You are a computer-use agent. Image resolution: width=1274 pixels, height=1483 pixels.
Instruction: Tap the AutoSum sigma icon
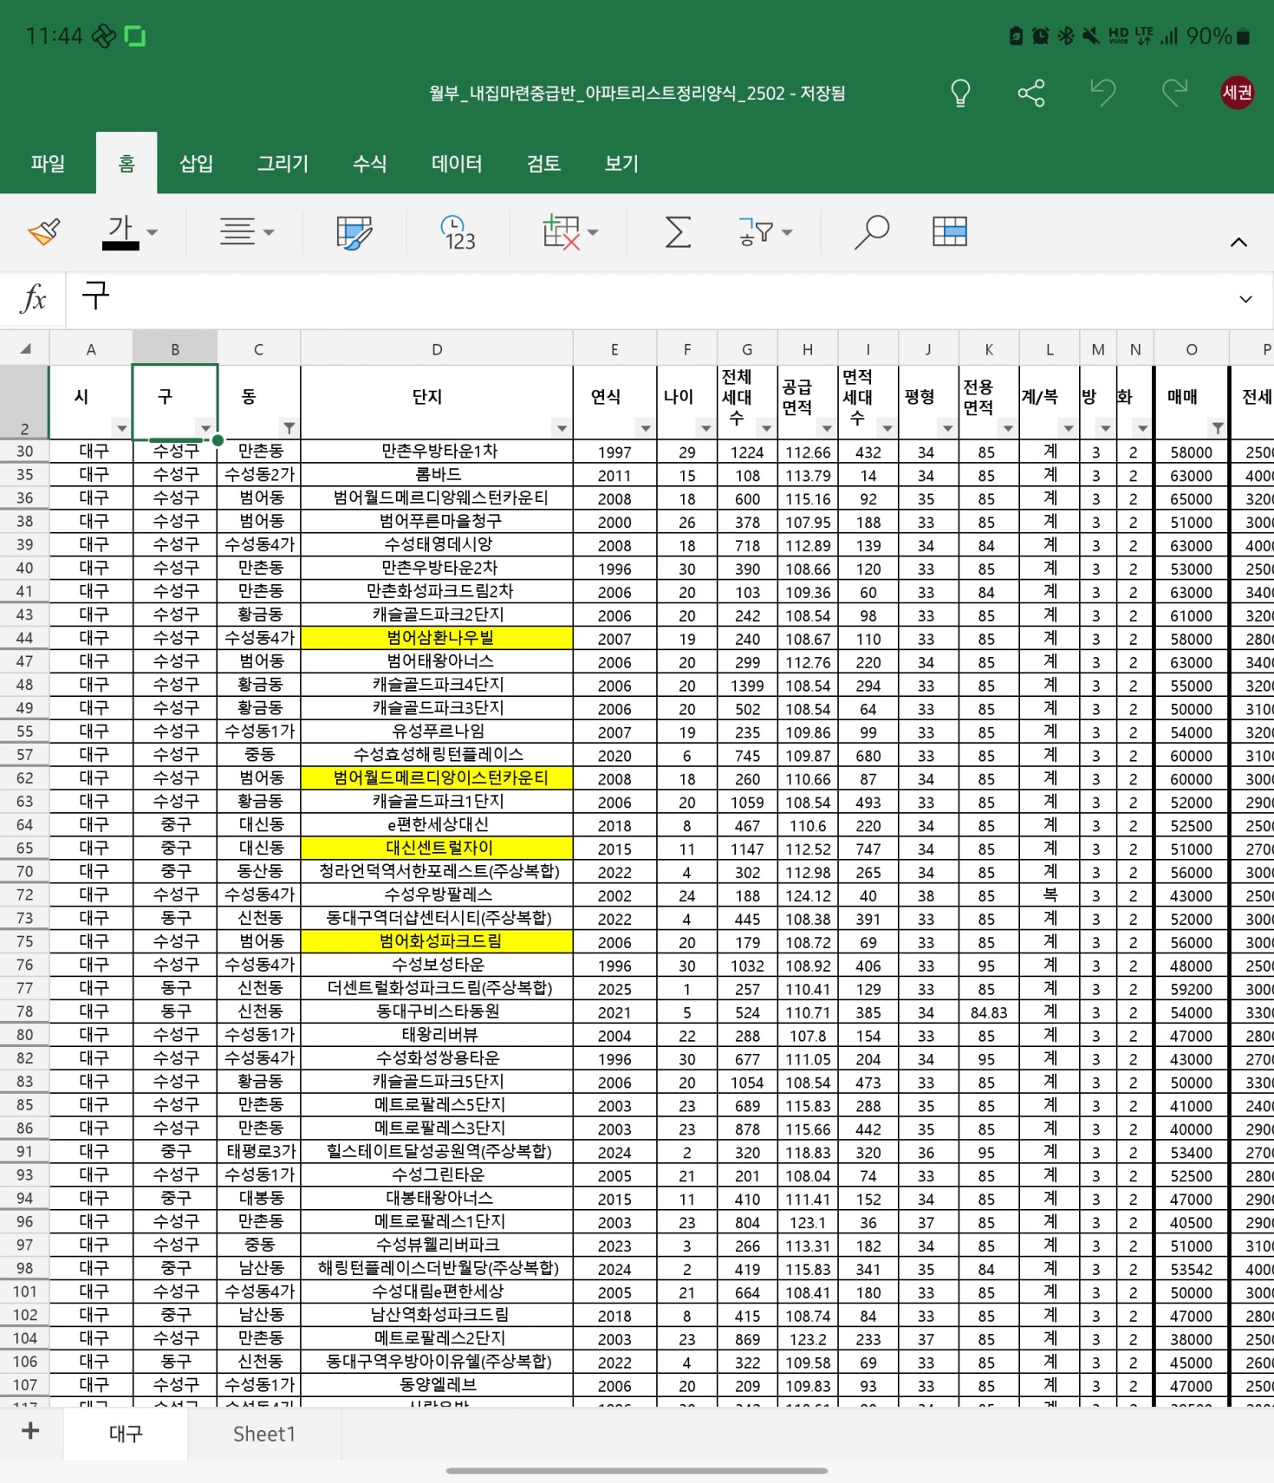678,232
